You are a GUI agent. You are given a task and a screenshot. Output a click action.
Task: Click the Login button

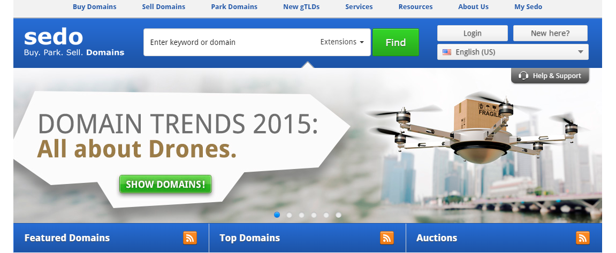[x=472, y=33]
